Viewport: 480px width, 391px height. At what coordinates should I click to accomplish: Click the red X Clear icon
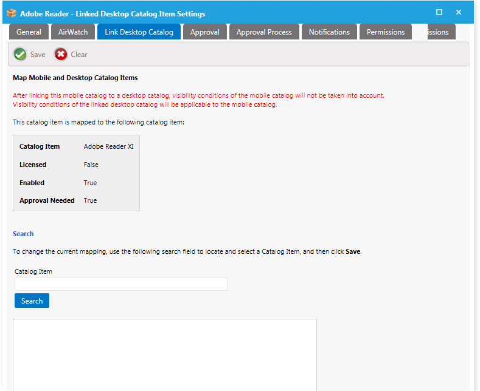click(61, 55)
